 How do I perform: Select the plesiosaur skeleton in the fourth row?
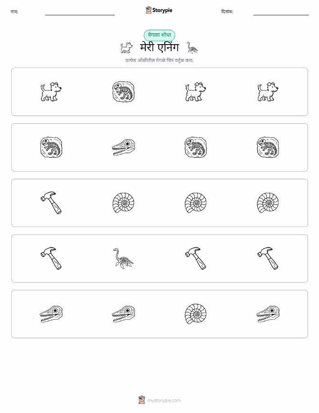[x=123, y=259]
